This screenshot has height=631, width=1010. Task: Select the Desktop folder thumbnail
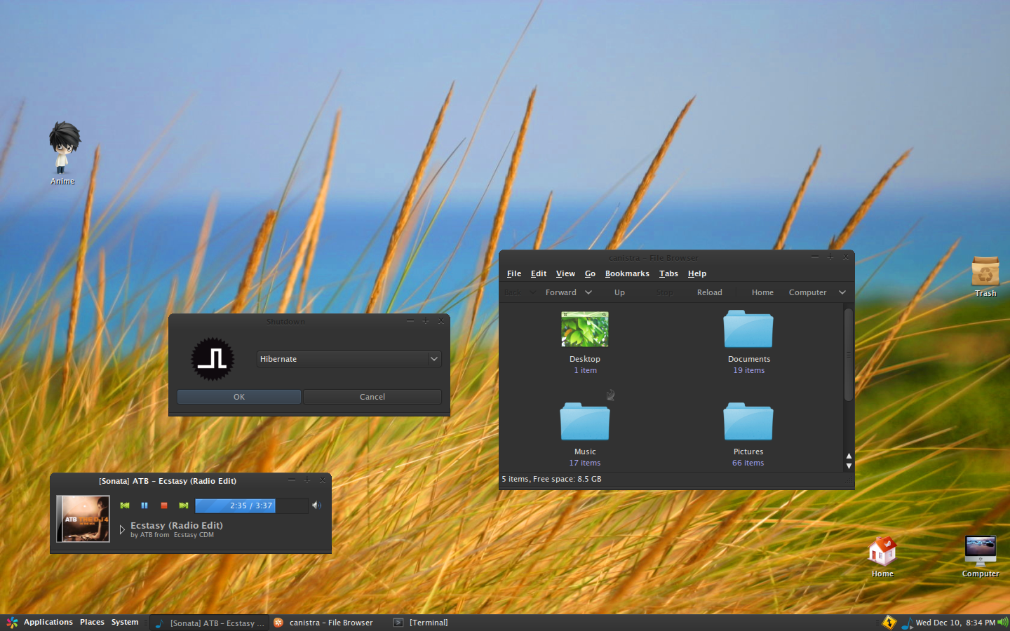pos(585,330)
